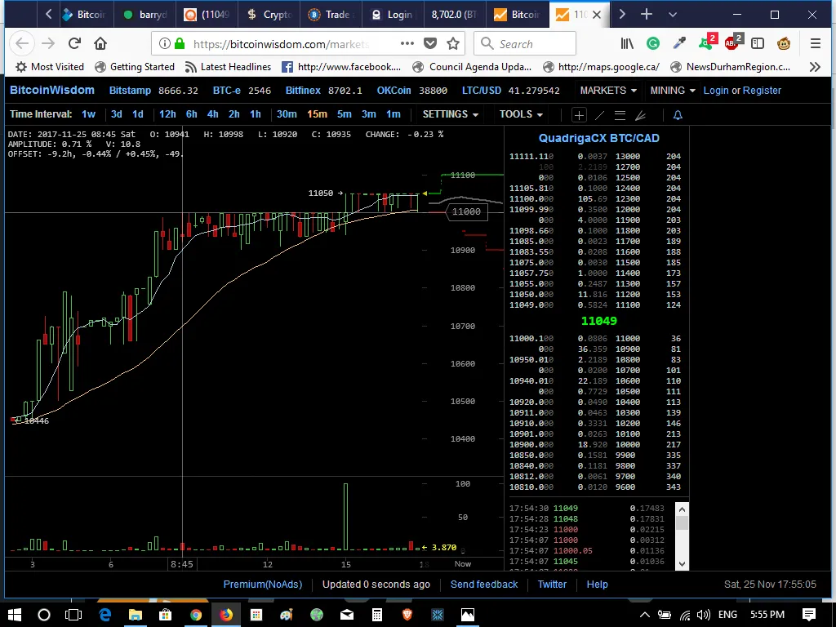Switch to the (11049 tab
The width and height of the screenshot is (836, 627).
pos(207,15)
